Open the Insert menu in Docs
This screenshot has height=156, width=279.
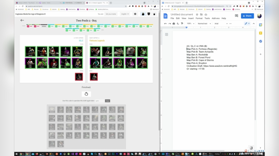(x=191, y=18)
